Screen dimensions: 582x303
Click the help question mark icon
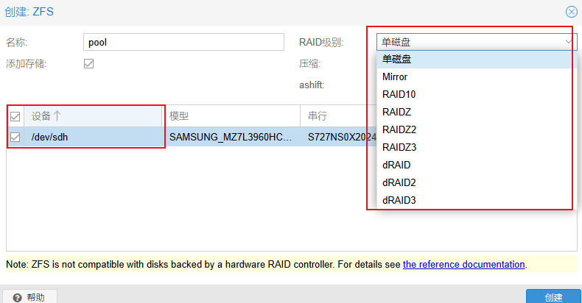tap(16, 297)
